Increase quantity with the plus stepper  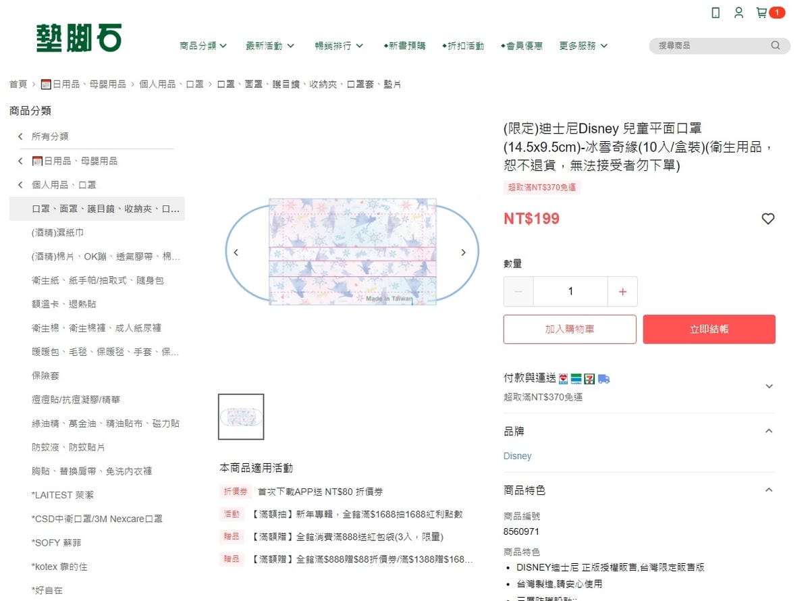[x=622, y=291]
